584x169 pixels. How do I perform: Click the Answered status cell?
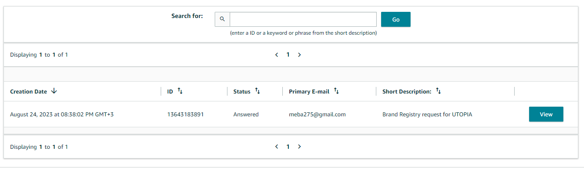pyautogui.click(x=246, y=115)
